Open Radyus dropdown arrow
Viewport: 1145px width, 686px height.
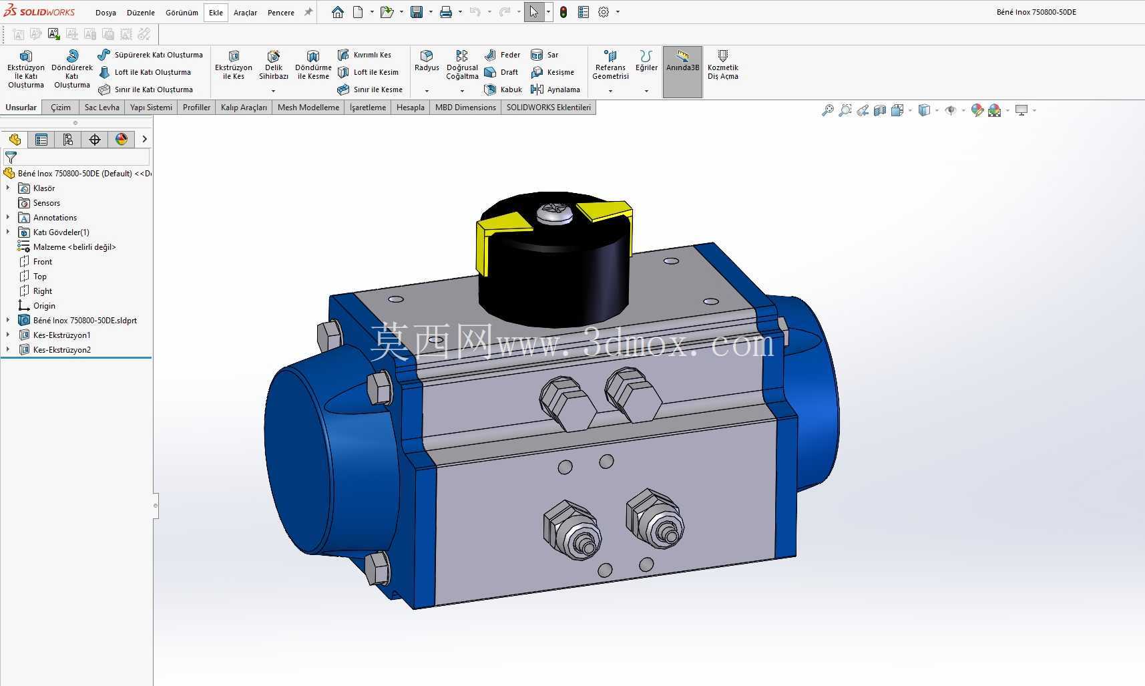[427, 91]
